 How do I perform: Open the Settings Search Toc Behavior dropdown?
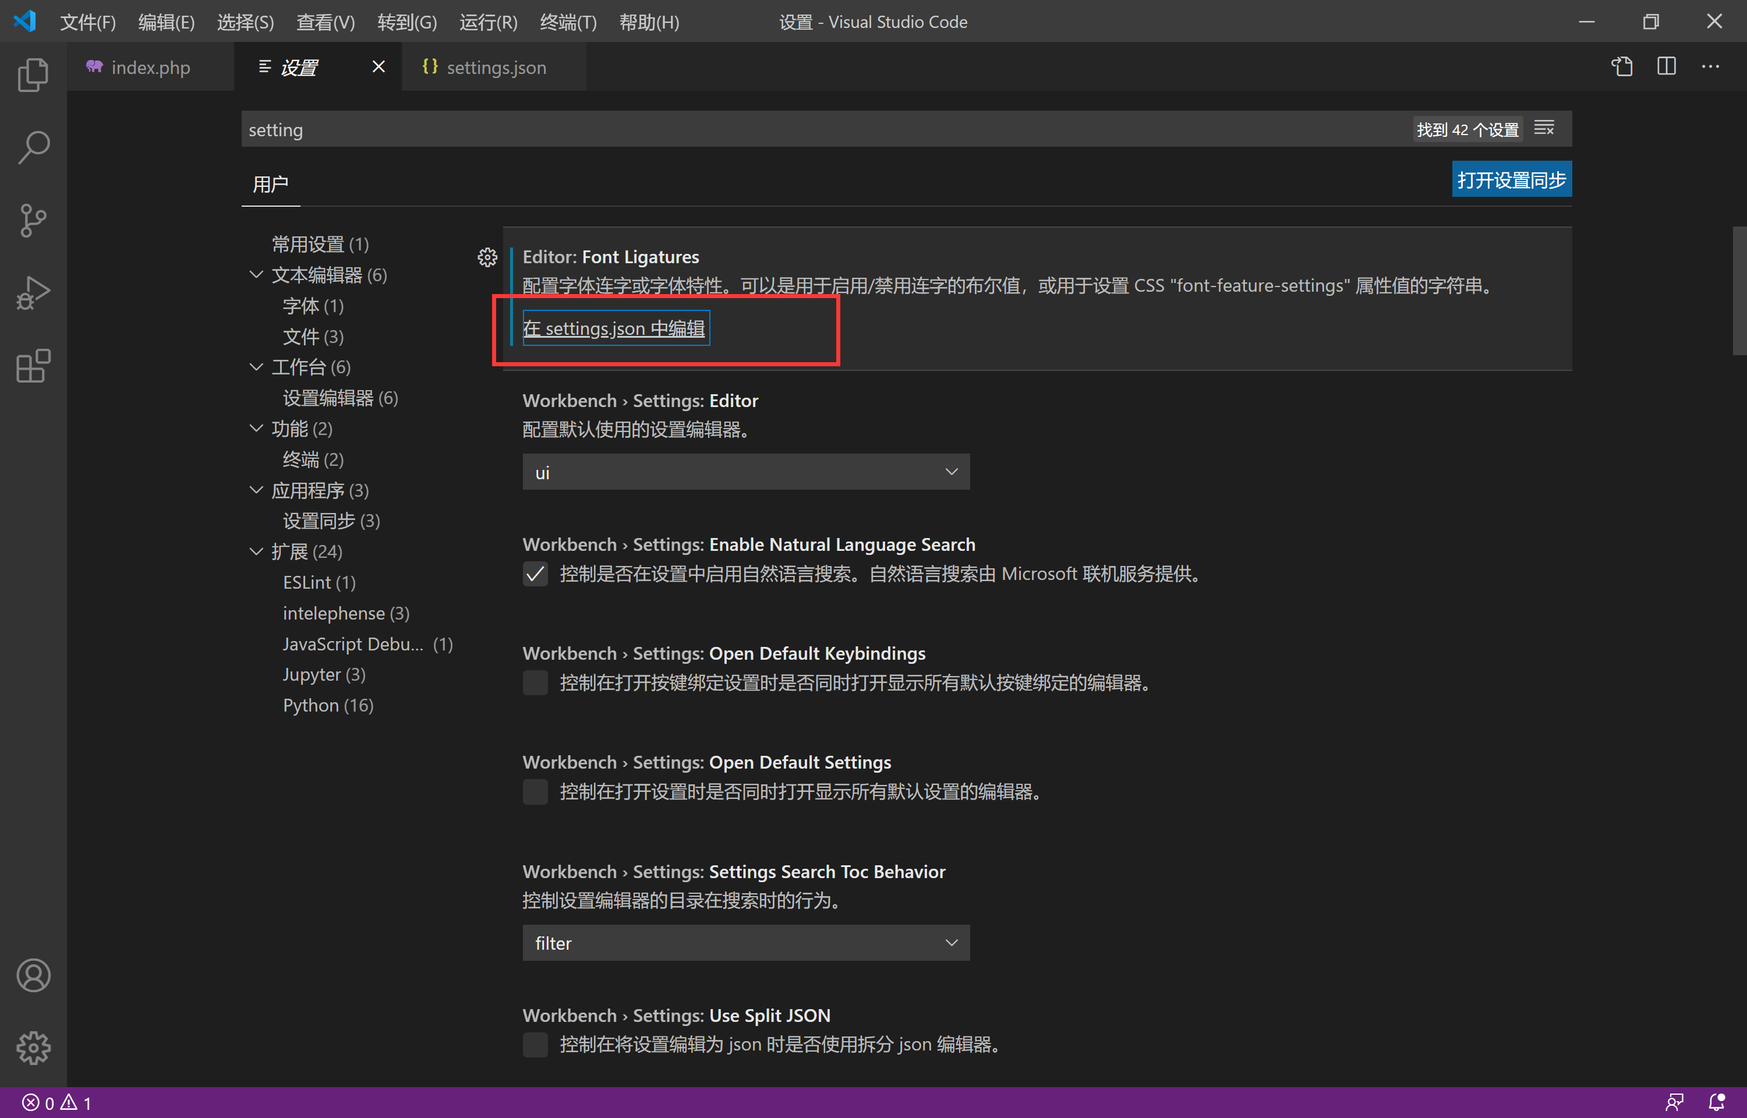pyautogui.click(x=745, y=942)
